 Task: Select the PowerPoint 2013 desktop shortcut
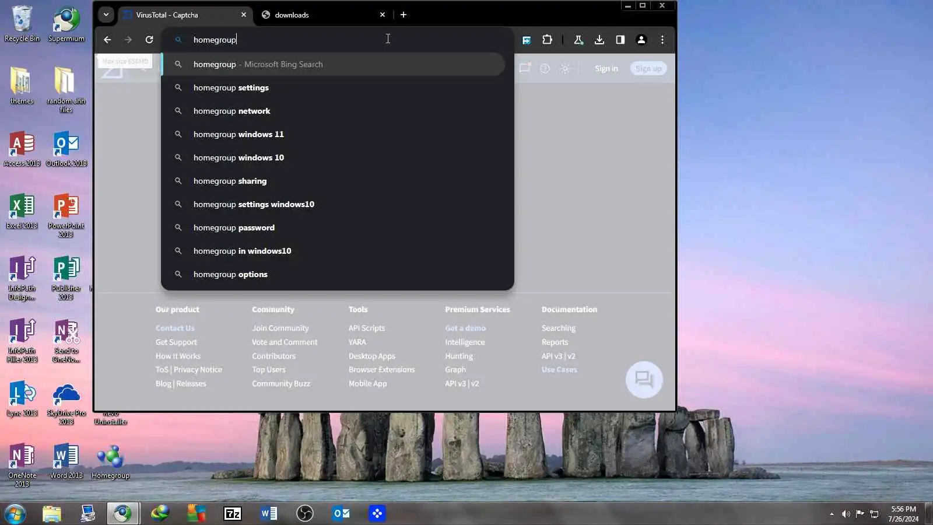point(66,215)
